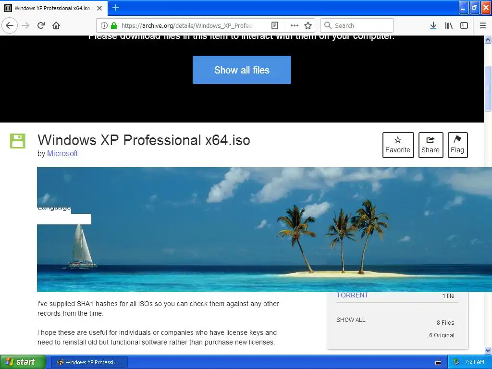The image size is (492, 369).
Task: Click the system tray network/safety icon
Action: (456, 362)
